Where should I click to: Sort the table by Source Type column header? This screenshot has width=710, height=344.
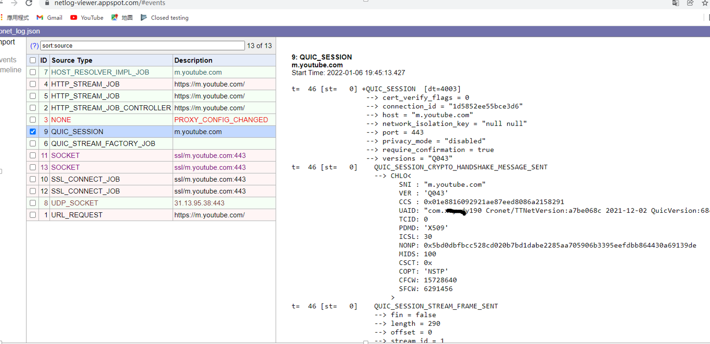point(72,60)
